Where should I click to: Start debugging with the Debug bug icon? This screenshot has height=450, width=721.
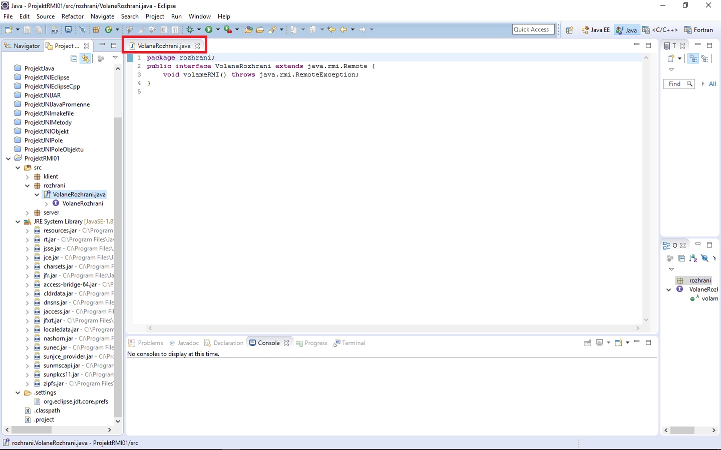(190, 29)
